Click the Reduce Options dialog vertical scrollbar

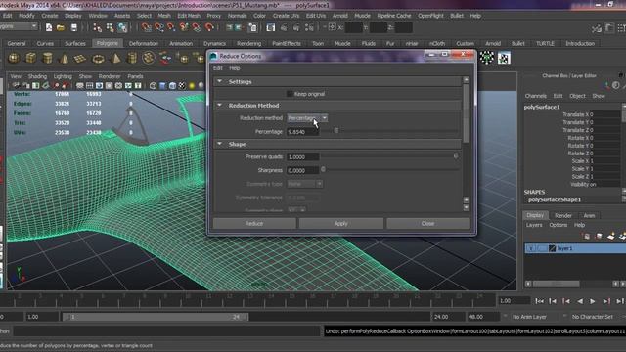click(x=466, y=113)
